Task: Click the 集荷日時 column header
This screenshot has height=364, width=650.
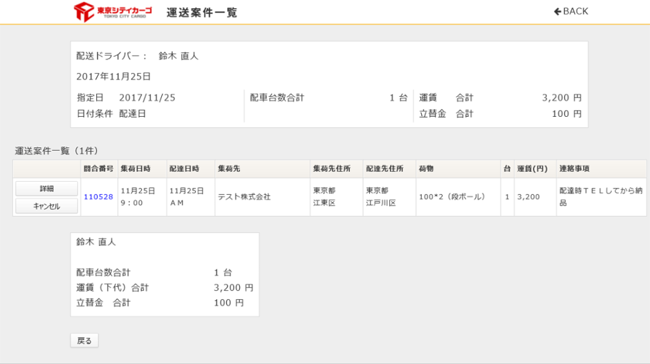Action: pos(135,169)
